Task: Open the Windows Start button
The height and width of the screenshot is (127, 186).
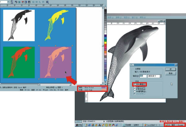Action: point(79,125)
